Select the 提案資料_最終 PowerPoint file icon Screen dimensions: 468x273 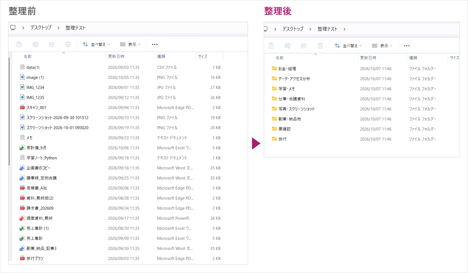(x=22, y=218)
